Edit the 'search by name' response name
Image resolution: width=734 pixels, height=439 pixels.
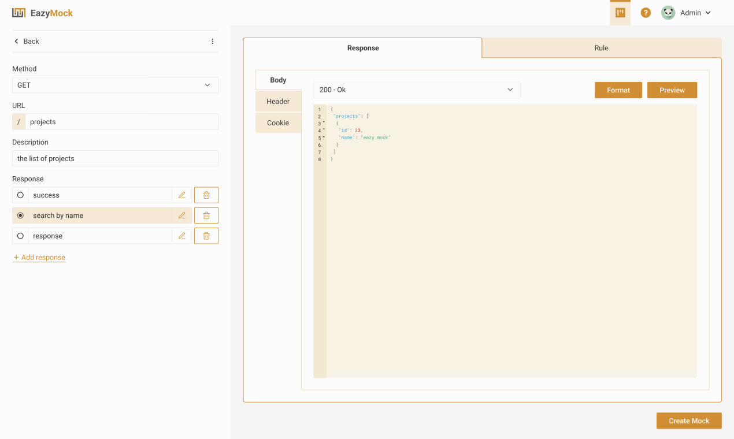point(182,215)
